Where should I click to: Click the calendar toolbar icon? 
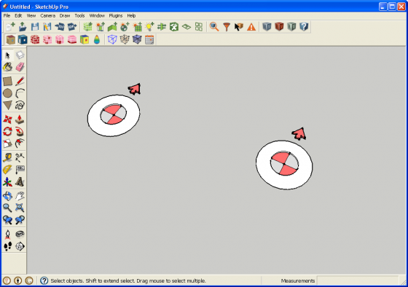pyautogui.click(x=149, y=39)
